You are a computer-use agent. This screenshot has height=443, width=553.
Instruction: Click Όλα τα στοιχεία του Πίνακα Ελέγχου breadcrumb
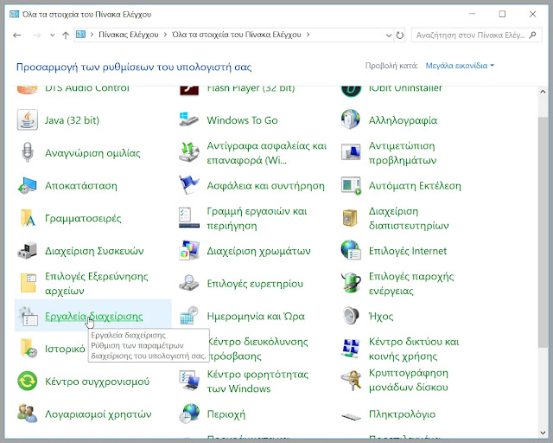pyautogui.click(x=236, y=35)
